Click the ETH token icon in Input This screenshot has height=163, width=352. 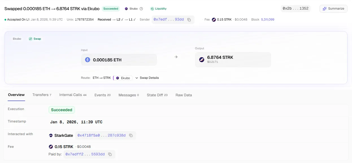pyautogui.click(x=88, y=60)
